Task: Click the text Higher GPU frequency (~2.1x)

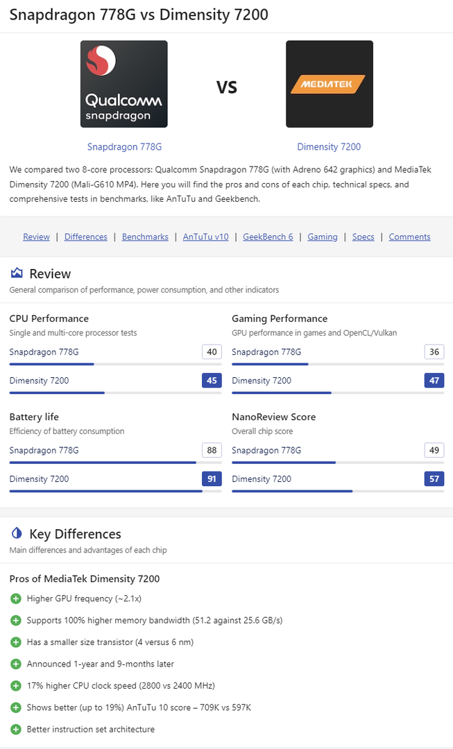Action: click(x=84, y=599)
